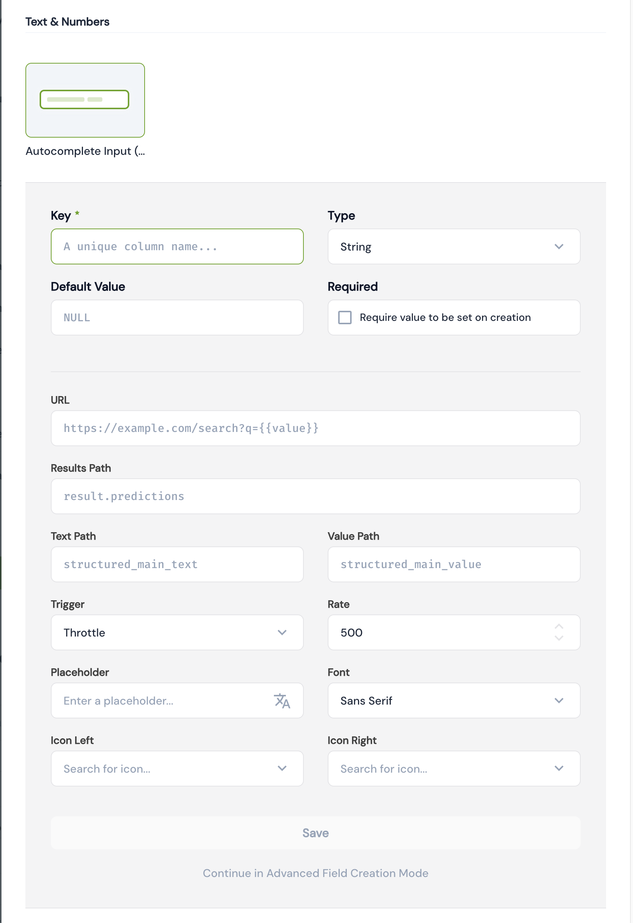The height and width of the screenshot is (923, 633).
Task: Click the Value Path input field
Action: coord(454,564)
